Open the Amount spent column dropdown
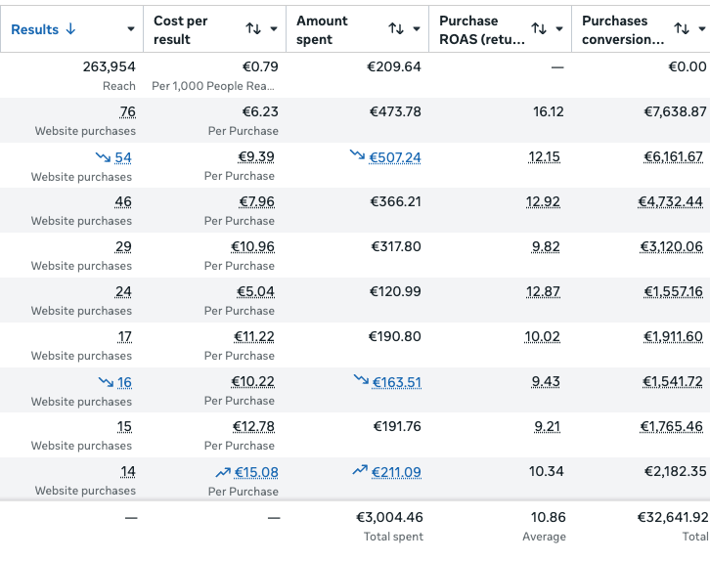Image resolution: width=710 pixels, height=561 pixels. [x=417, y=29]
